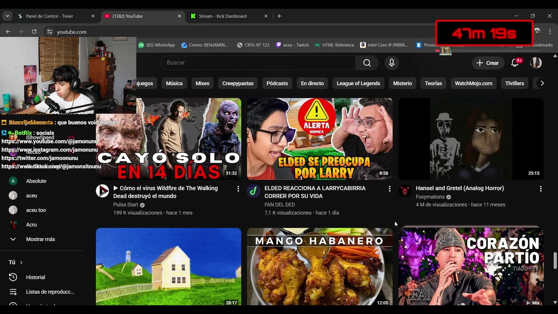Play Hansel and Gretel thumbnail

click(x=471, y=139)
